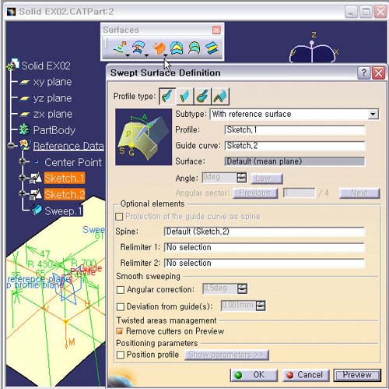The height and width of the screenshot is (389, 389).
Task: Tick the Position profile checkbox
Action: [121, 355]
